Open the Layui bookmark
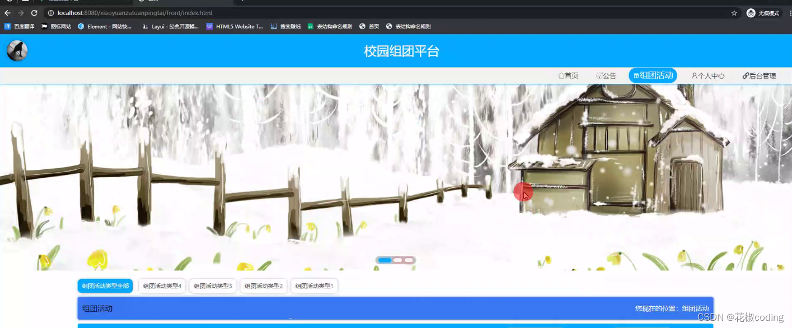 click(x=170, y=26)
